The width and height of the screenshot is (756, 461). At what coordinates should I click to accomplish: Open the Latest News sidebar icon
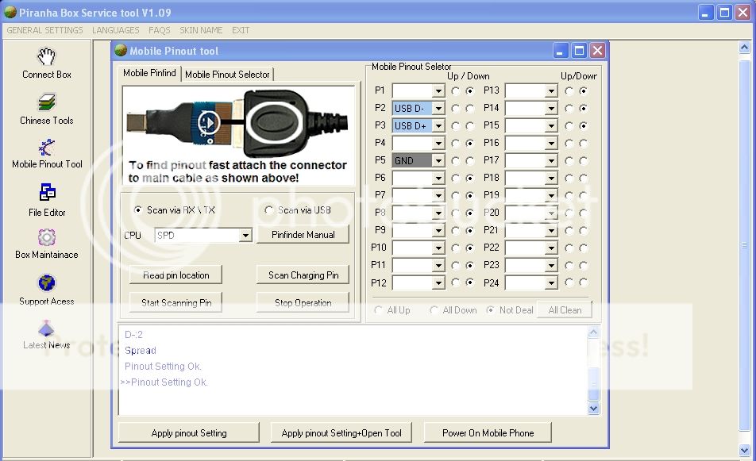[46, 328]
